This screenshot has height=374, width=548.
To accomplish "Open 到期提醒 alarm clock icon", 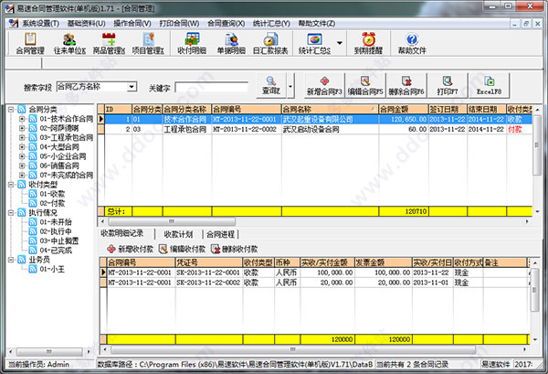I will [x=368, y=43].
